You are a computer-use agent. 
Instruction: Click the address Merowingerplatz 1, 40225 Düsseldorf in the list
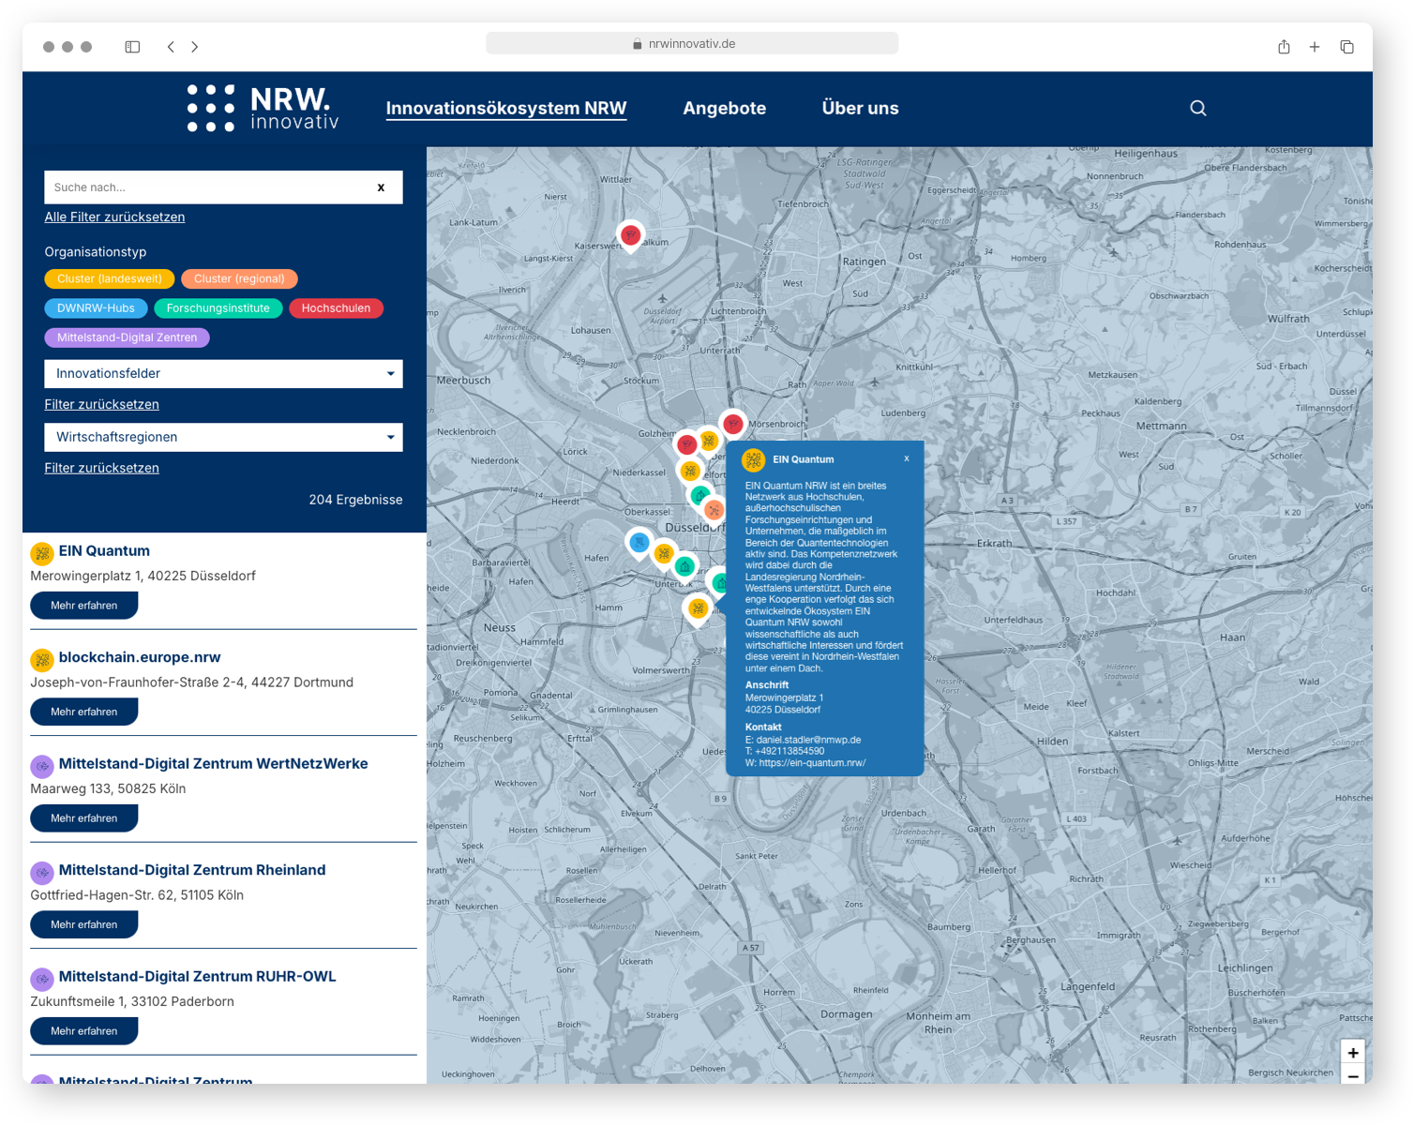tap(143, 577)
